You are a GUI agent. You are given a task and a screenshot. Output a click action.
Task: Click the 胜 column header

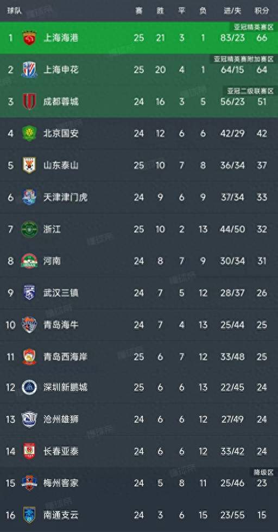pos(160,11)
